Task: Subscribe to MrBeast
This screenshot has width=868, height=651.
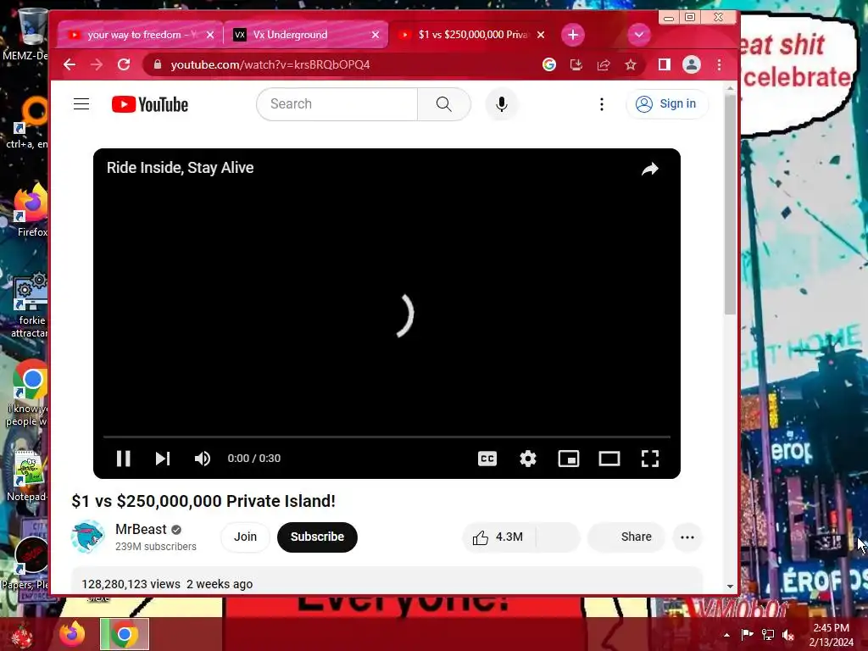Action: click(x=317, y=537)
